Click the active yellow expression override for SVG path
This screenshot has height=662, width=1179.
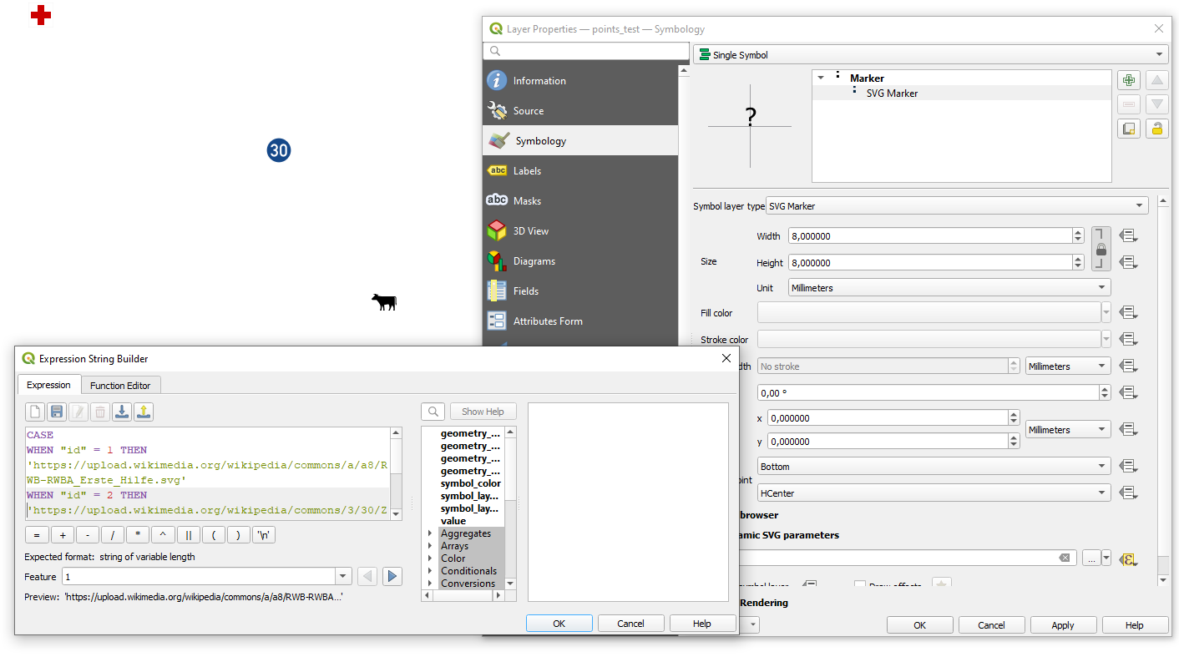[1129, 559]
